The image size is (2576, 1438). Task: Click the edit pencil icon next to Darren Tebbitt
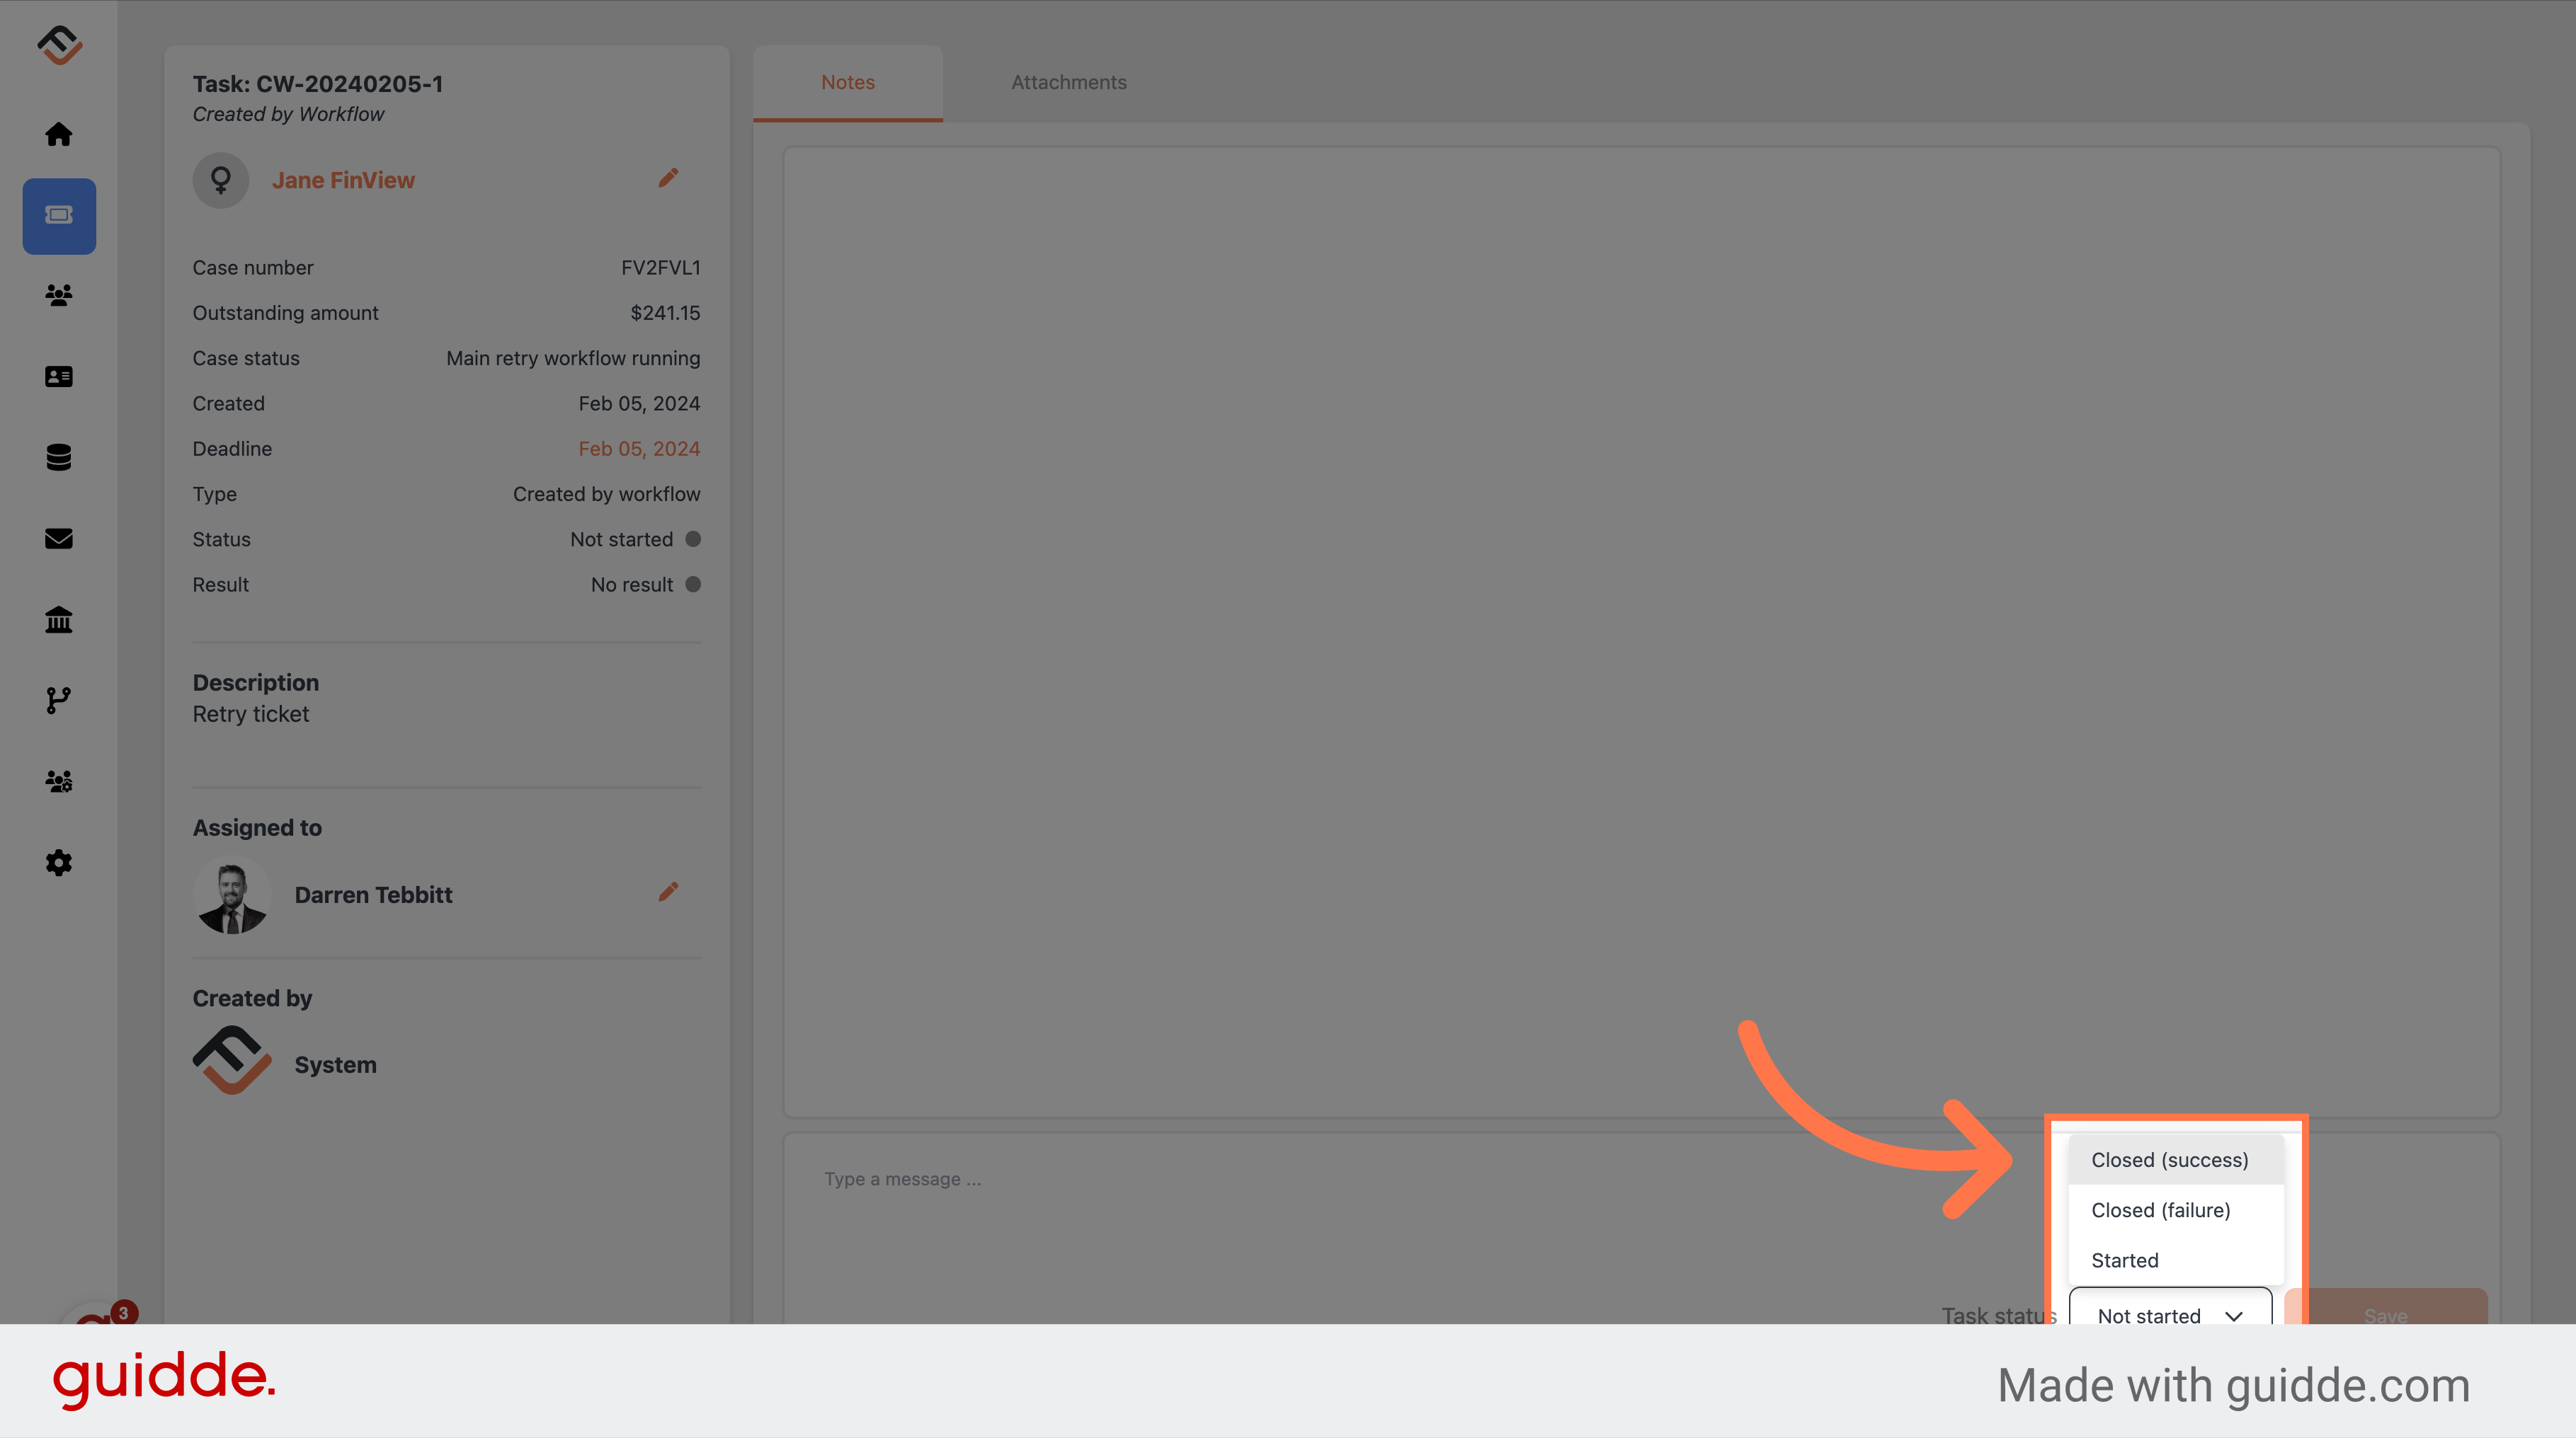668,892
